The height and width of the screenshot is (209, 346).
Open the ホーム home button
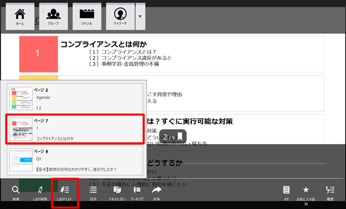[x=20, y=16]
